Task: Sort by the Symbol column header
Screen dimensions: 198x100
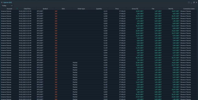Action: tap(45, 9)
